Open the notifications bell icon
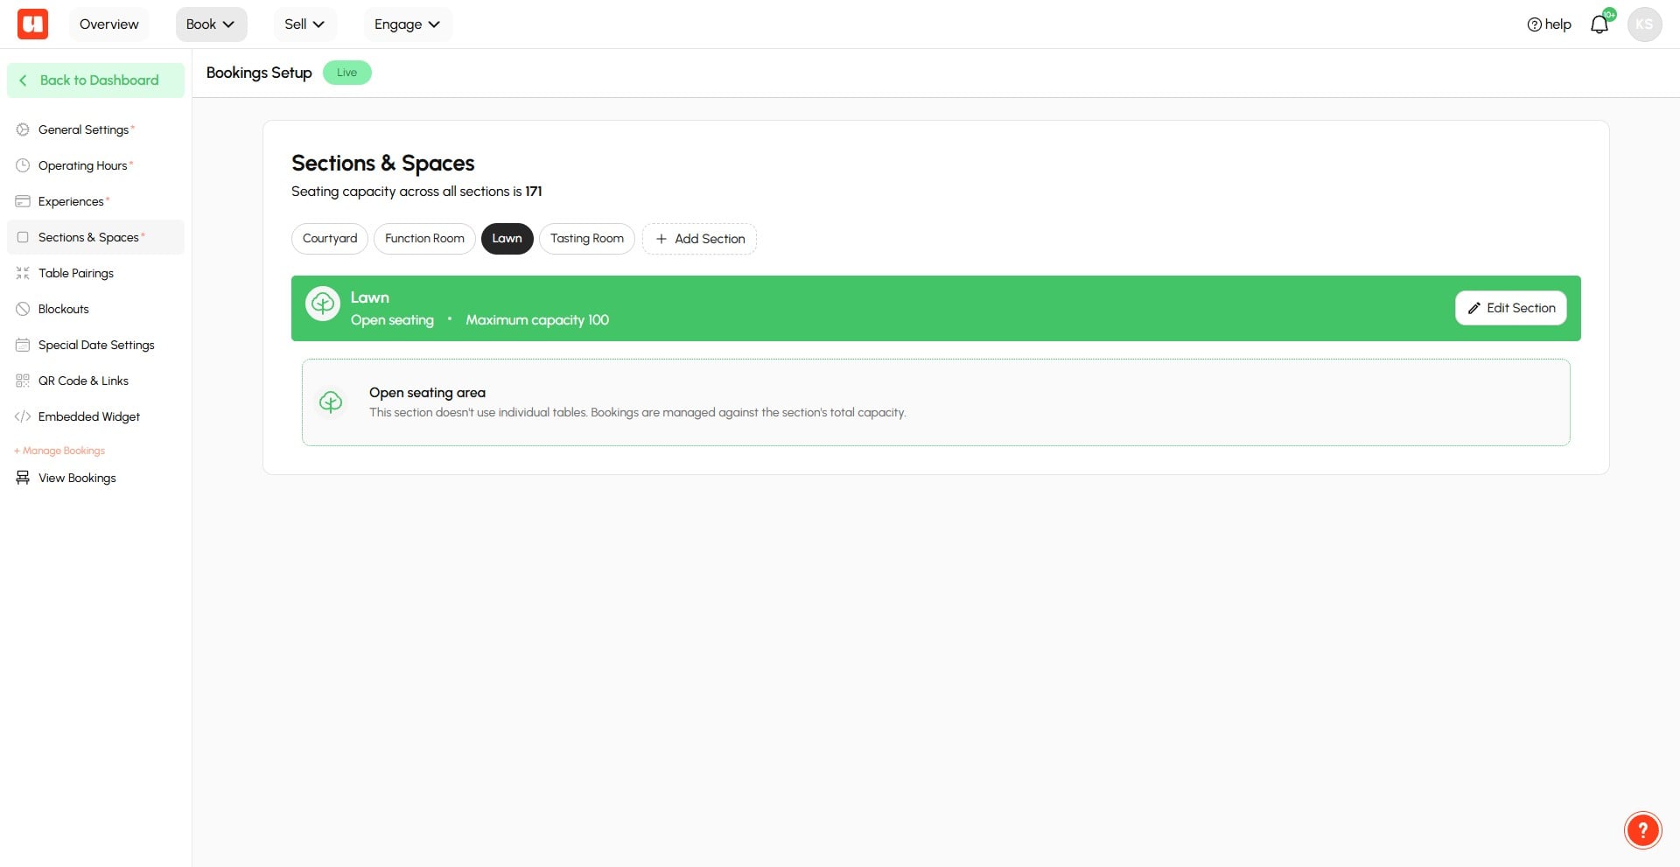The height and width of the screenshot is (867, 1680). coord(1599,24)
